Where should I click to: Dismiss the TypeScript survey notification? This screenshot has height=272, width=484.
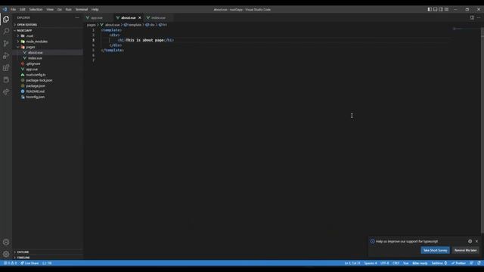click(x=476, y=241)
